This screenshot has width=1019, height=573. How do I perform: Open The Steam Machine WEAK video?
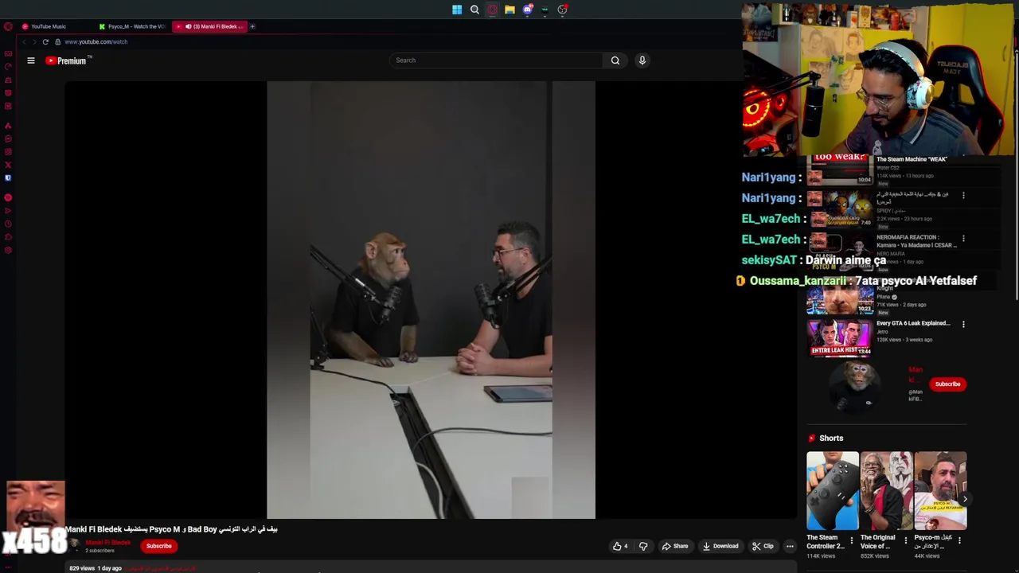point(912,159)
